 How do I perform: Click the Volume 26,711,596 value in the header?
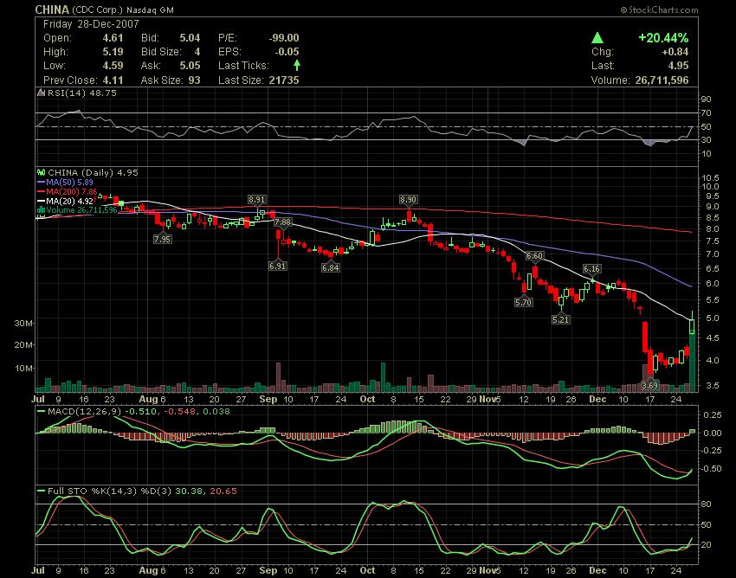point(662,80)
